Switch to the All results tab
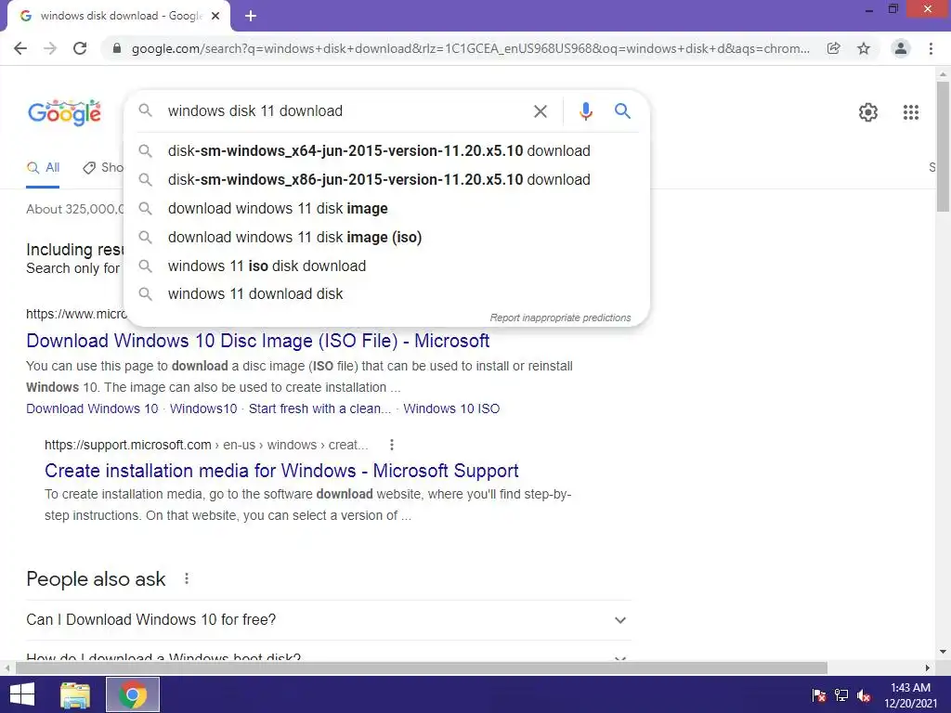Image resolution: width=951 pixels, height=713 pixels. coord(43,168)
